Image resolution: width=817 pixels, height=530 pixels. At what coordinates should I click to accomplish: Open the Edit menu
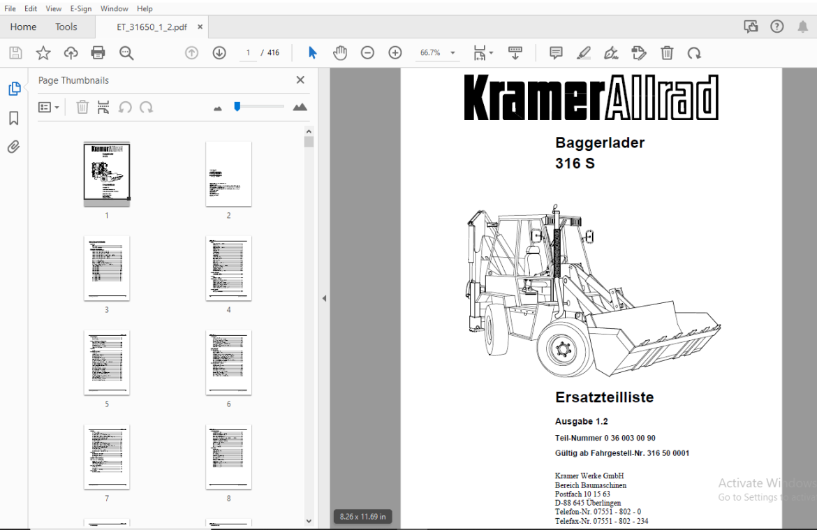tap(31, 8)
